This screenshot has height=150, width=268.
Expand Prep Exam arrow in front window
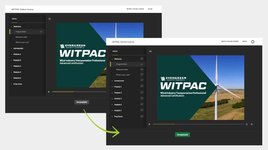click(112, 117)
